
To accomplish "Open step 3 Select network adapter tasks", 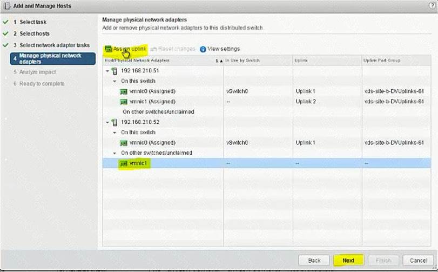I will pos(54,45).
